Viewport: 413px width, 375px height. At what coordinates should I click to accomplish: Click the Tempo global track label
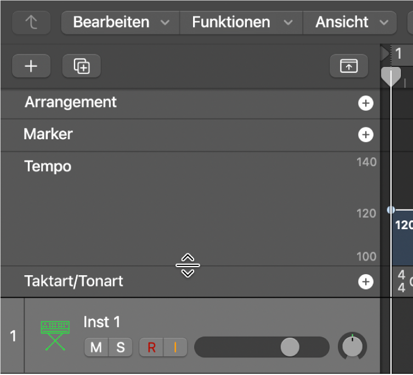[48, 167]
